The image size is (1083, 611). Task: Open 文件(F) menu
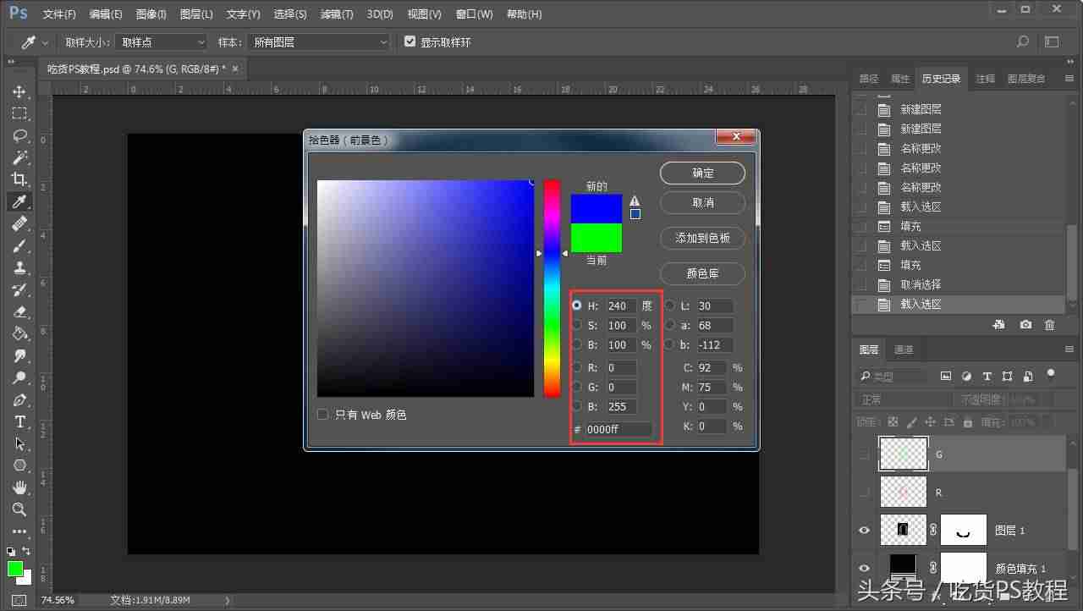click(59, 14)
